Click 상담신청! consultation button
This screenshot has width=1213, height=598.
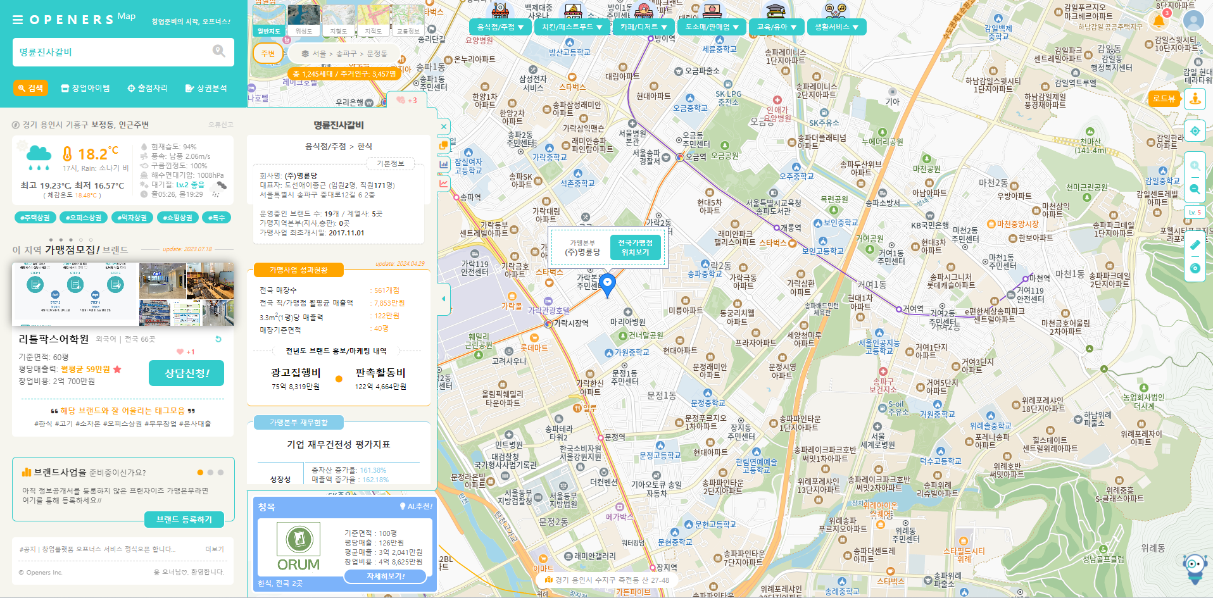click(x=187, y=373)
